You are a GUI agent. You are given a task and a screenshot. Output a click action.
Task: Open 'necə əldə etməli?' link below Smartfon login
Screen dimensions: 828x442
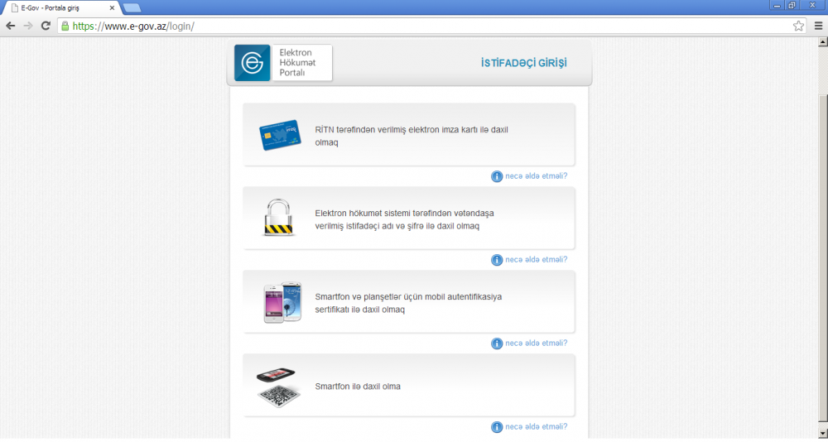[x=536, y=426]
